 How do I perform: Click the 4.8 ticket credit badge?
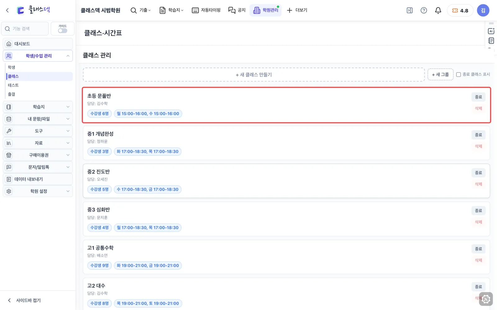point(460,10)
